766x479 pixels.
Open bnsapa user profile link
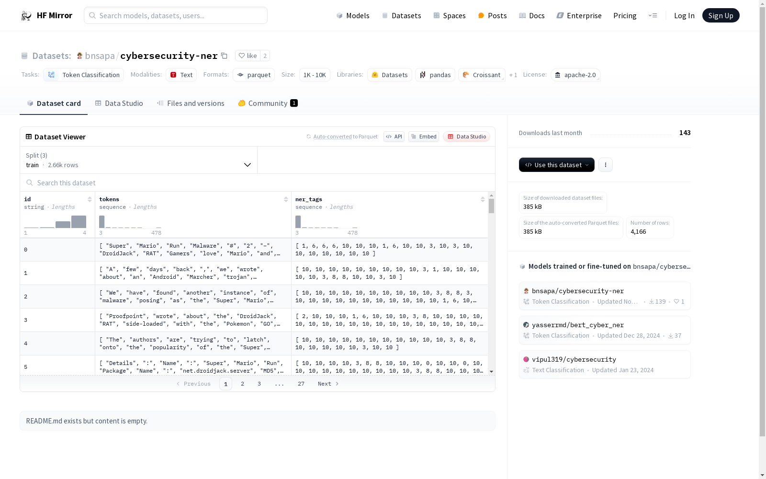click(100, 56)
